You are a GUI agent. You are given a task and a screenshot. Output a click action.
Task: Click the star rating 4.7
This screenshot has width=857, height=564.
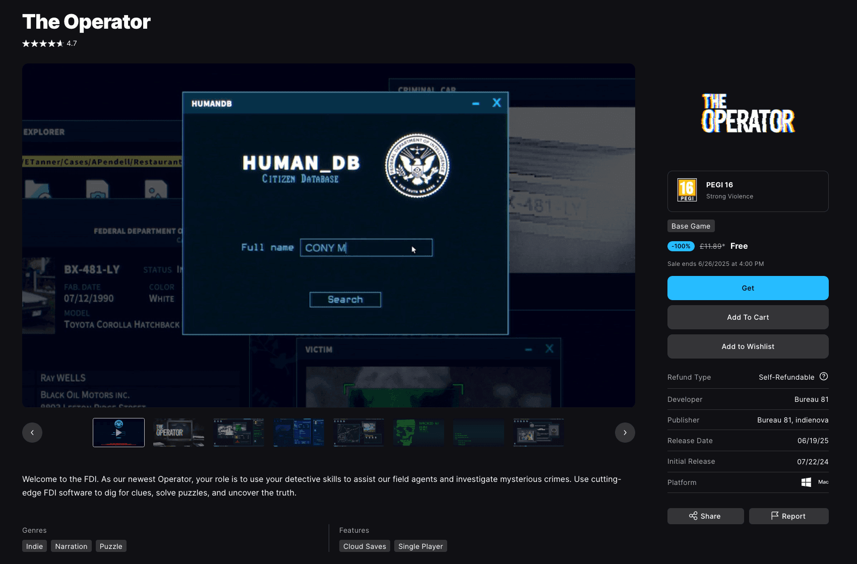pos(49,43)
